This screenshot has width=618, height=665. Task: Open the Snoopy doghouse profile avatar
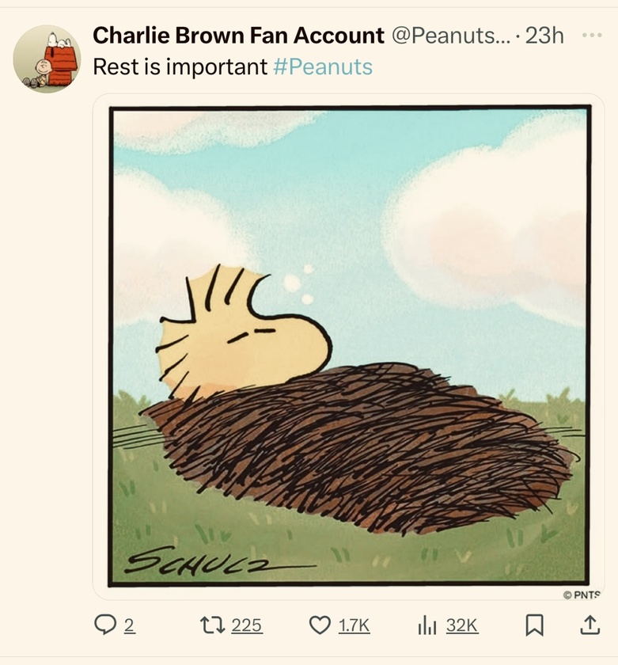(x=47, y=59)
